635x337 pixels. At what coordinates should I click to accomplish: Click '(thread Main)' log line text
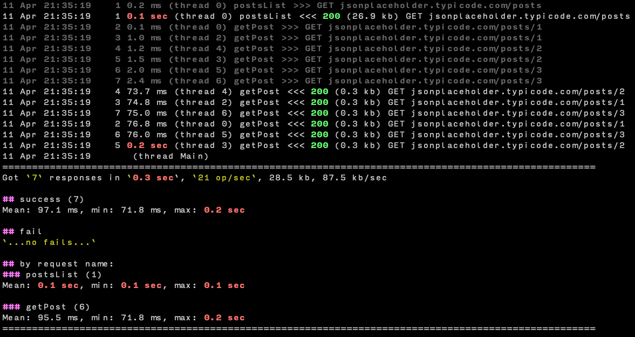170,156
